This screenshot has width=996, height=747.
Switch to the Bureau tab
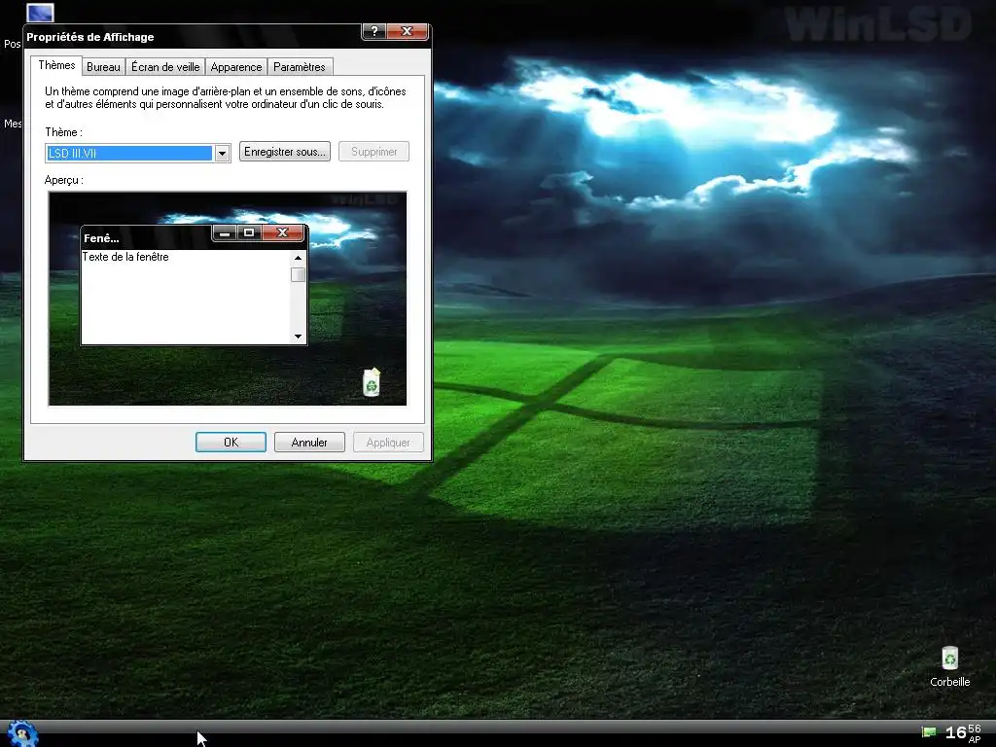[103, 67]
